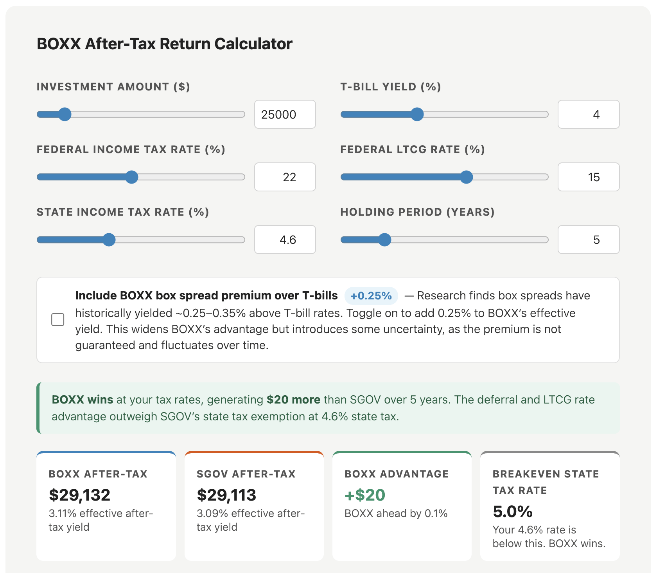Click the 'HOLDING PERIOD (YEARS)' label
This screenshot has width=657, height=573.
tap(417, 212)
